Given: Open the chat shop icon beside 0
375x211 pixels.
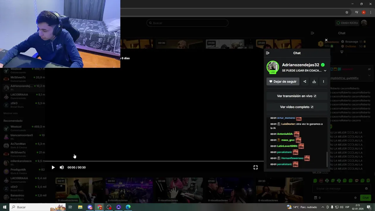Looking at the screenshot, I should coord(316,198).
